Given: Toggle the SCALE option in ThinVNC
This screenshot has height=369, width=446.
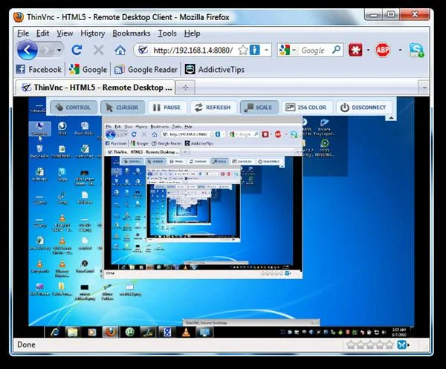Looking at the screenshot, I should point(259,108).
